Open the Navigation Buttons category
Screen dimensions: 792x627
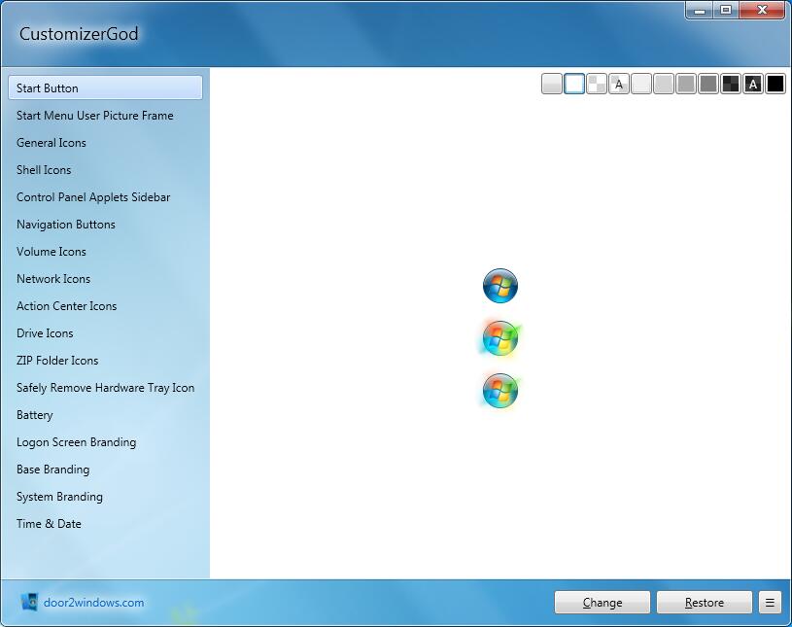[x=66, y=225]
